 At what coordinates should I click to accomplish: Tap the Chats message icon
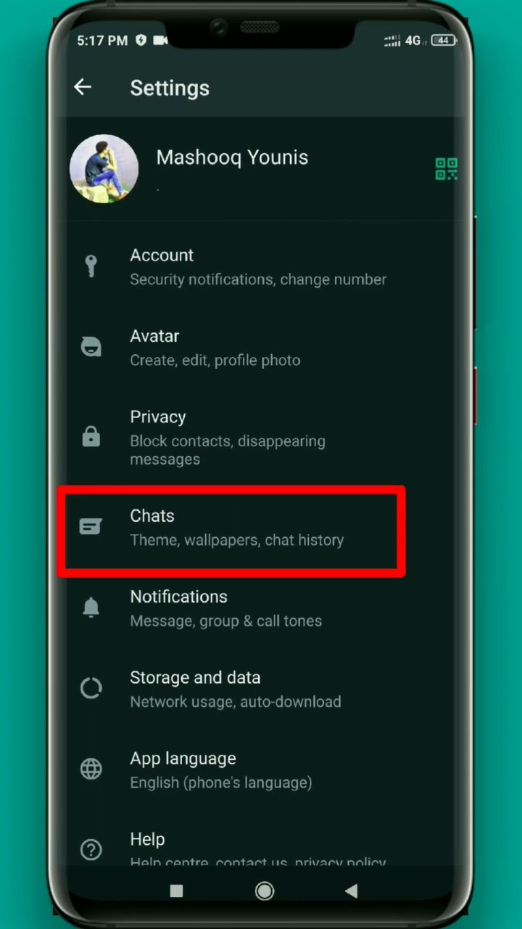(91, 527)
